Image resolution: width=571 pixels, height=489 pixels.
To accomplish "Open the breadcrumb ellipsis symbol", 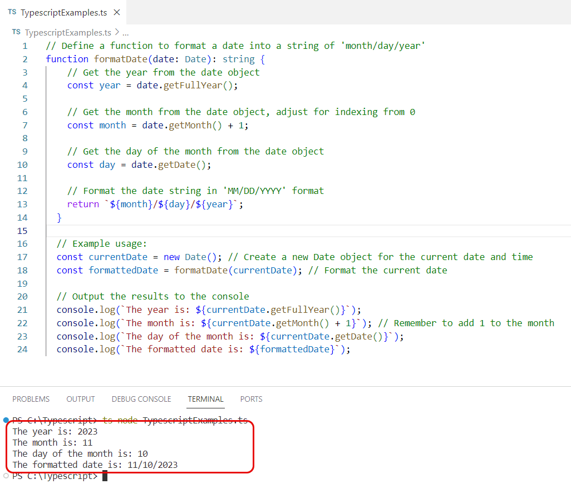I will 125,33.
